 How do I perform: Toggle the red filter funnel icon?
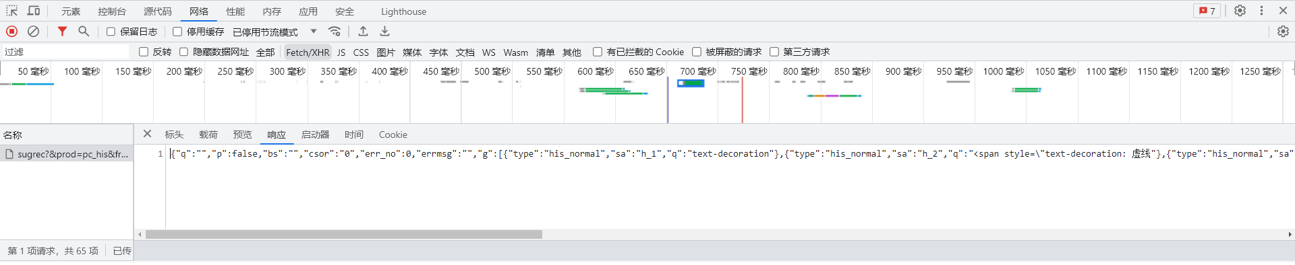coord(62,32)
